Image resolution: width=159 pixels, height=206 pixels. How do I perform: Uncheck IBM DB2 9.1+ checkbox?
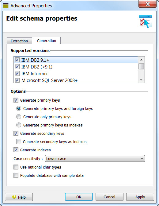click(x=17, y=60)
